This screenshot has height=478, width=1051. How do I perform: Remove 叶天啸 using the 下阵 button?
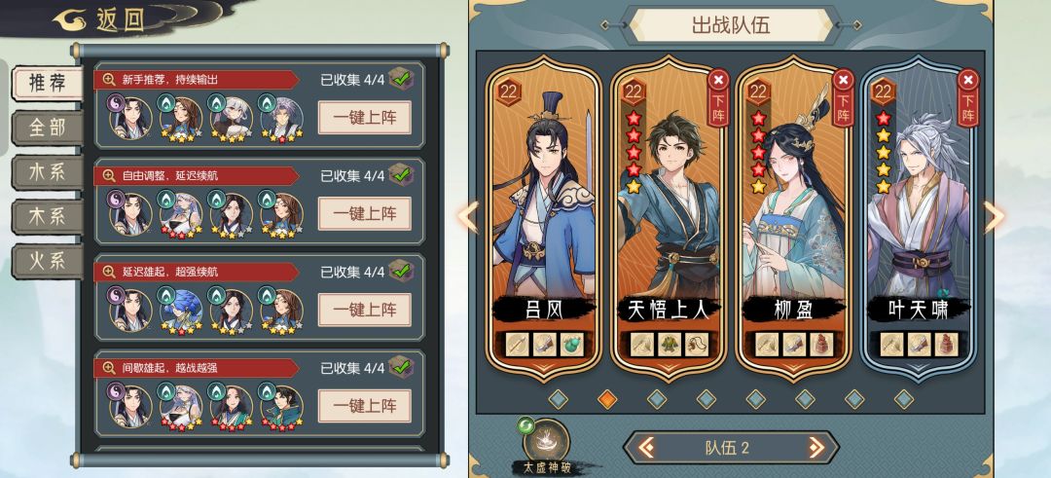pyautogui.click(x=968, y=98)
